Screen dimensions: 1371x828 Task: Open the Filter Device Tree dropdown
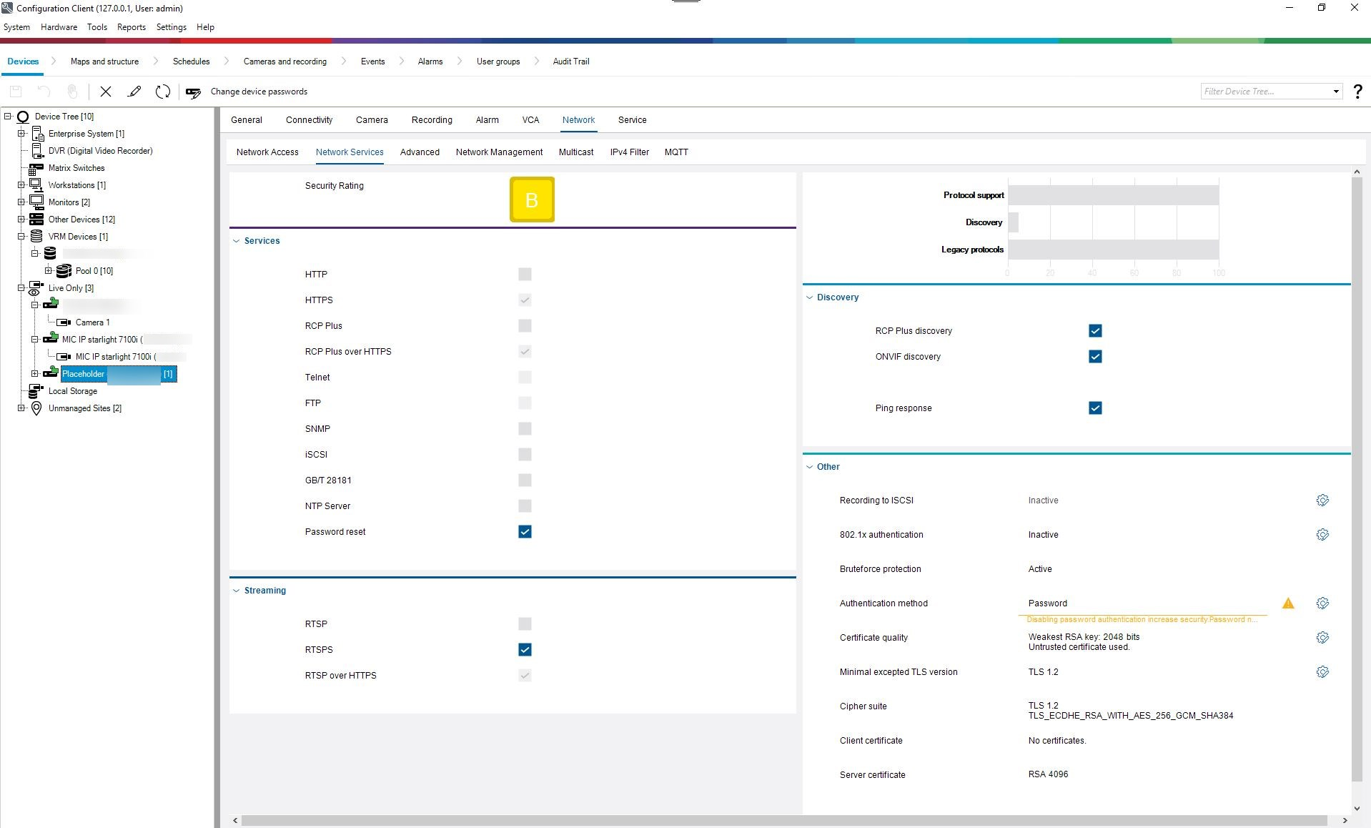click(1335, 92)
